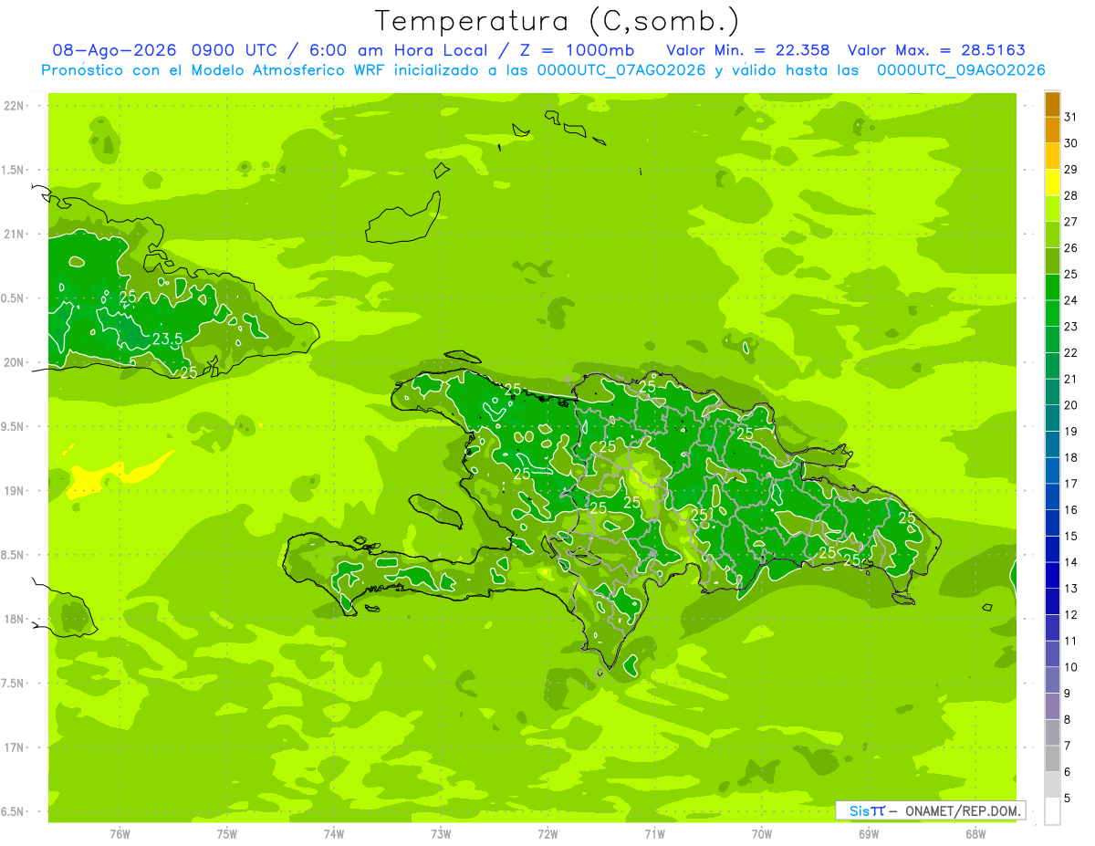Click the "74W" longitude axis label
The height and width of the screenshot is (846, 1095).
click(334, 833)
